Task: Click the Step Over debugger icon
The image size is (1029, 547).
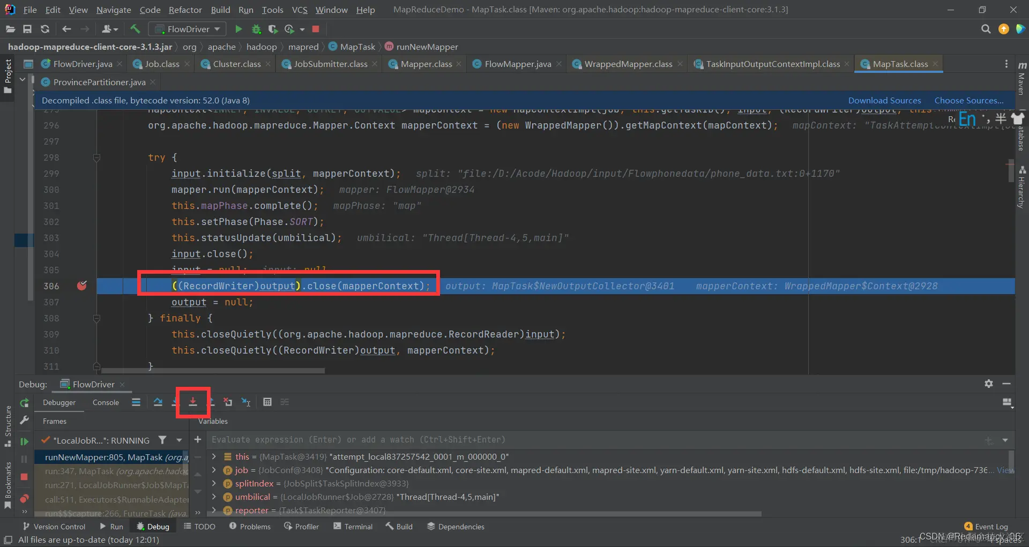Action: tap(158, 402)
